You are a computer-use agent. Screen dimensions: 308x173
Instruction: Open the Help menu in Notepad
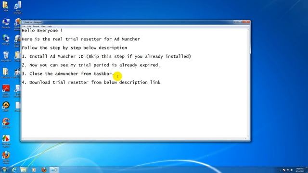coord(50,26)
